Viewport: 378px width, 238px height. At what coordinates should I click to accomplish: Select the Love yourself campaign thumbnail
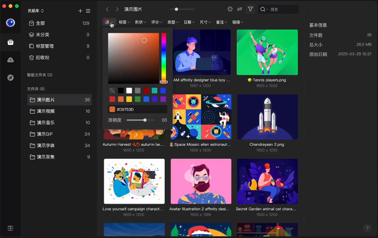pos(134,181)
